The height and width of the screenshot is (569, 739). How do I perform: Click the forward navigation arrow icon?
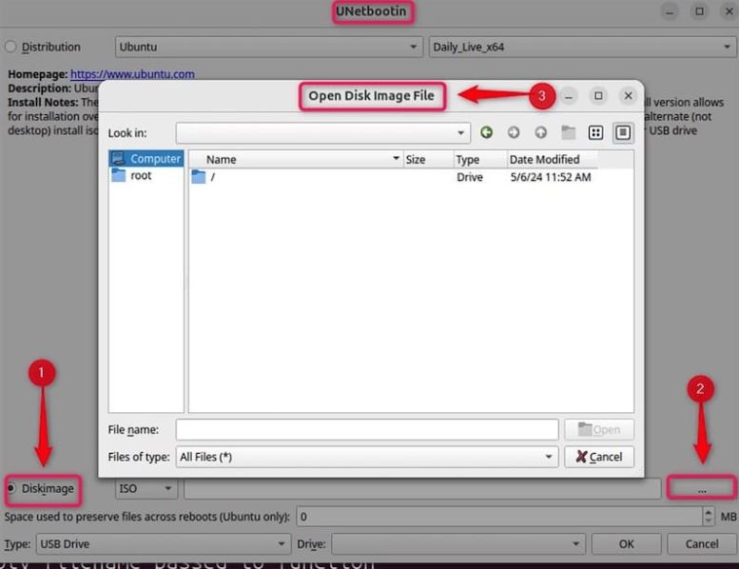(x=514, y=132)
